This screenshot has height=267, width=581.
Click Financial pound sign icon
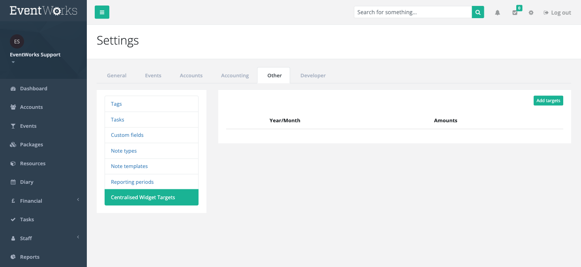tap(13, 201)
